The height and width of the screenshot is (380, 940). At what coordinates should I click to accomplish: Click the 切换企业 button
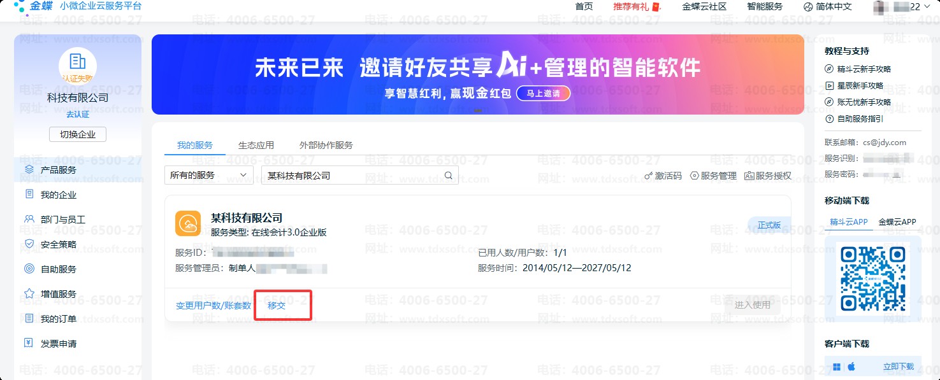click(78, 134)
